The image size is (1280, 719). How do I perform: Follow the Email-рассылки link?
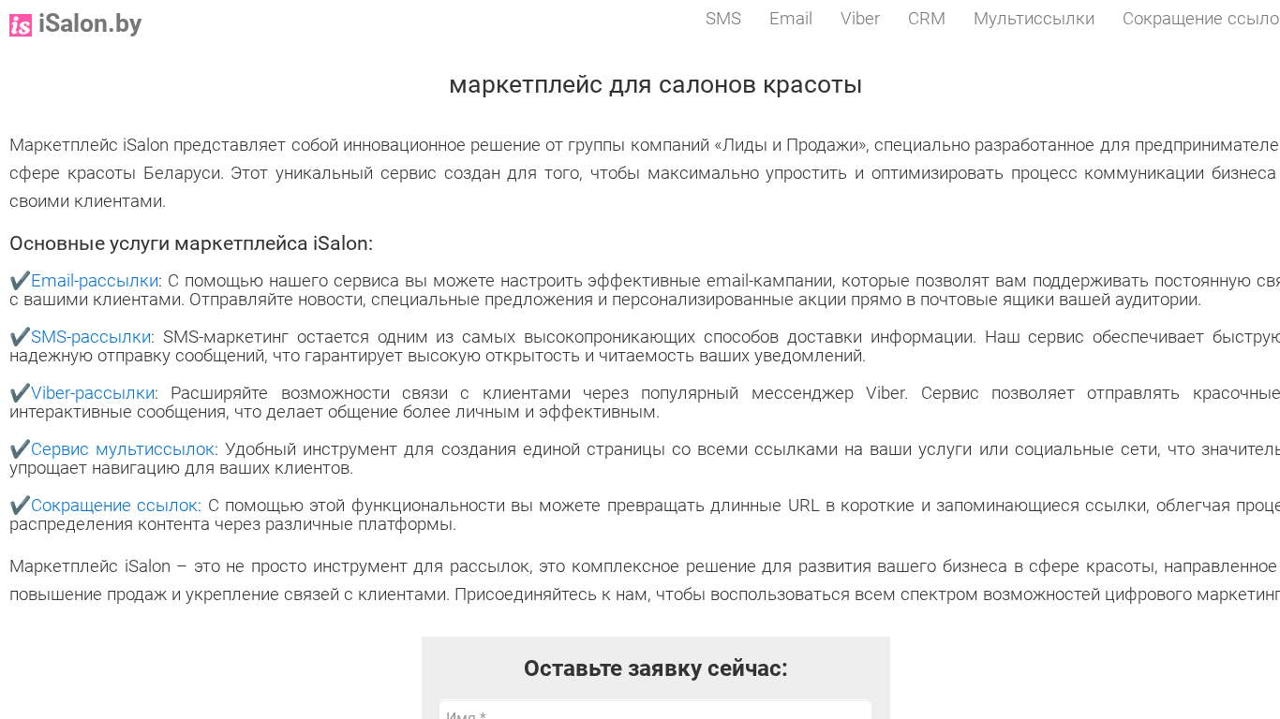(x=95, y=281)
